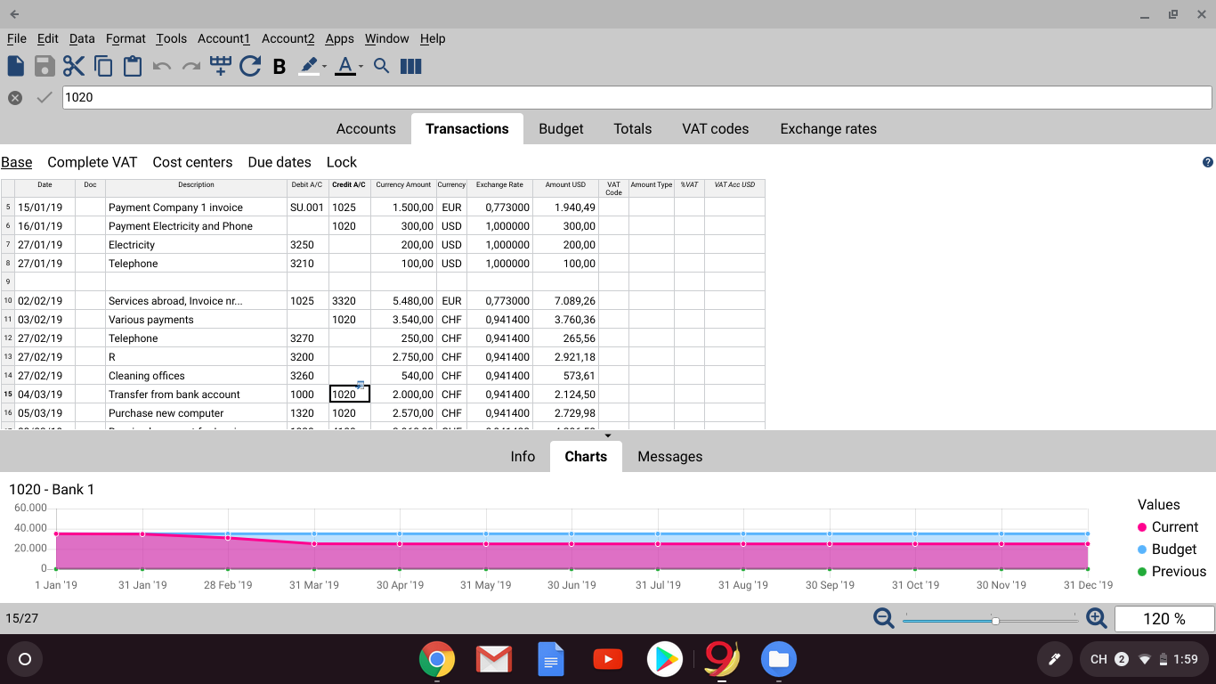Open YouTube from the shelf
The height and width of the screenshot is (684, 1216).
608,660
